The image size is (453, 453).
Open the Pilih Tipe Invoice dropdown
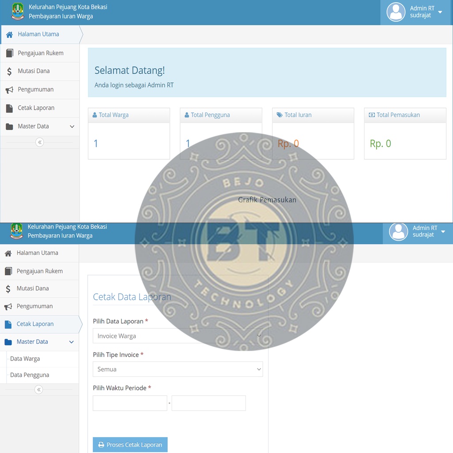(178, 369)
